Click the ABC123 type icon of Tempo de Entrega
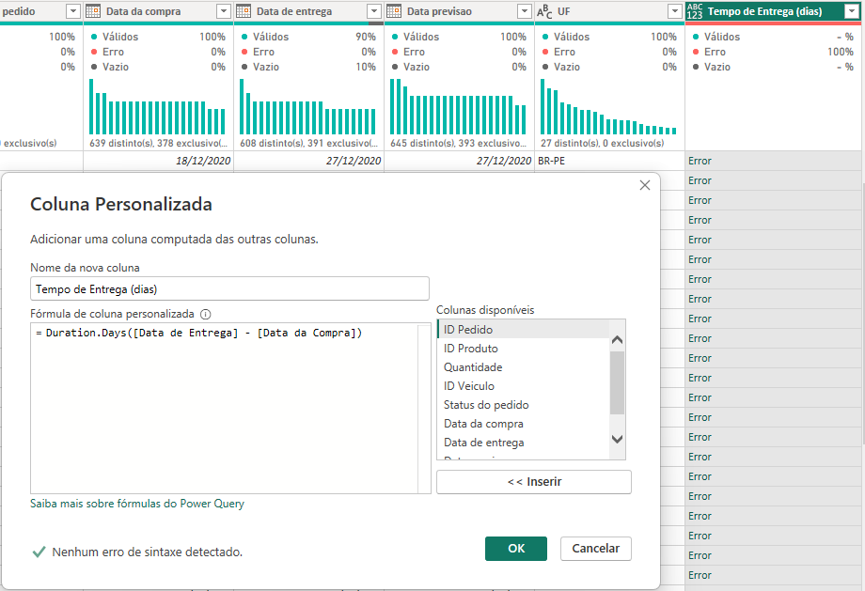This screenshot has height=591, width=865. tap(695, 11)
